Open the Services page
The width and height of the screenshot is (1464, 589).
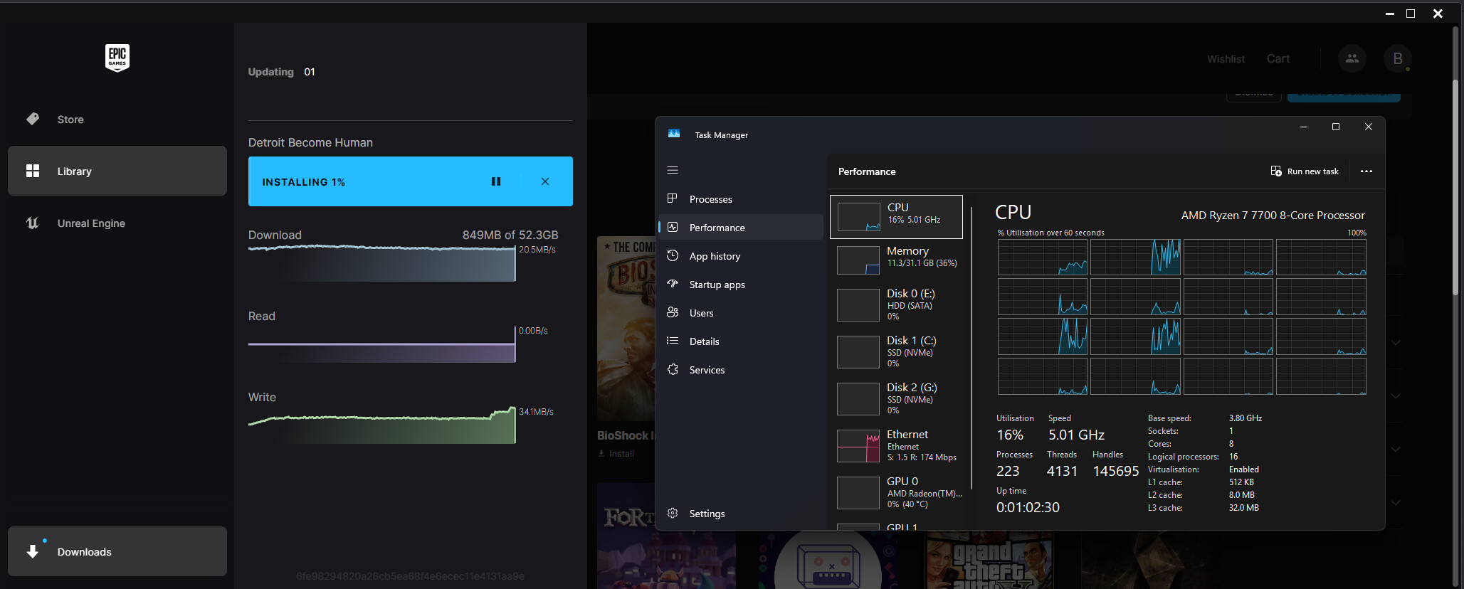741,369
